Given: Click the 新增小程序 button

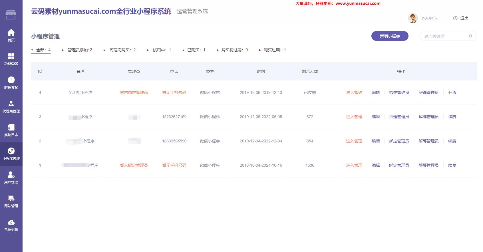Looking at the screenshot, I should 390,36.
